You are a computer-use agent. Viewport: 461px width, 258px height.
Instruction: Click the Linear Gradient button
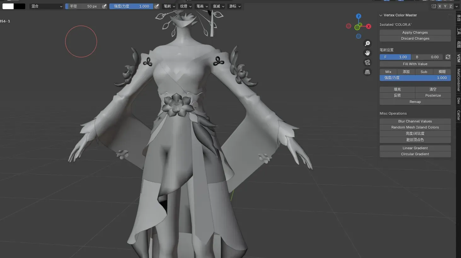[x=415, y=148]
